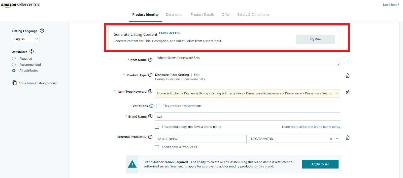Click lock icon on Item Type Keyword row
This screenshot has width=403, height=178.
tap(348, 92)
